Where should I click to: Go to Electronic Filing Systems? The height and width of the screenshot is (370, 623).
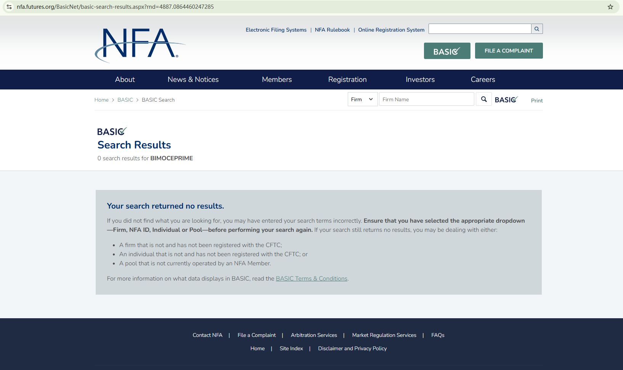click(x=276, y=30)
